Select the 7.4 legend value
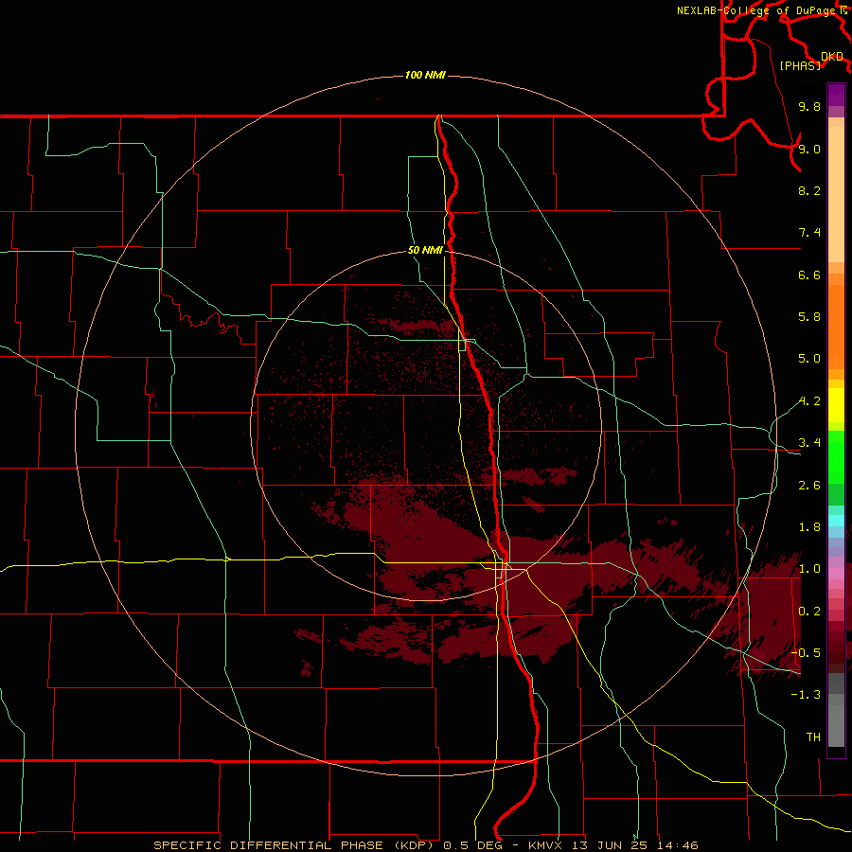852x852 pixels. 809,233
